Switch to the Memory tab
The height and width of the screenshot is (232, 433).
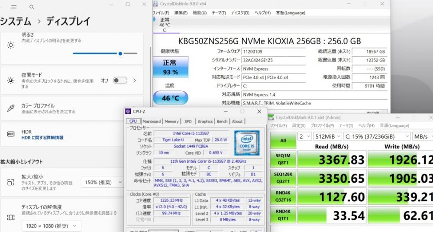click(171, 121)
